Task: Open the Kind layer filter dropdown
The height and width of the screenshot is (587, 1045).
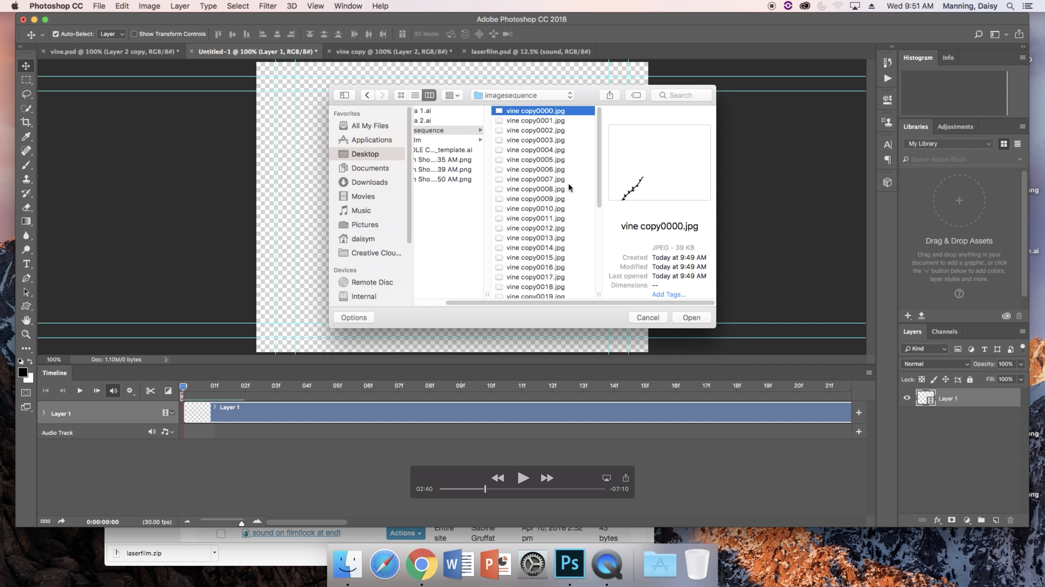Action: [x=925, y=349]
